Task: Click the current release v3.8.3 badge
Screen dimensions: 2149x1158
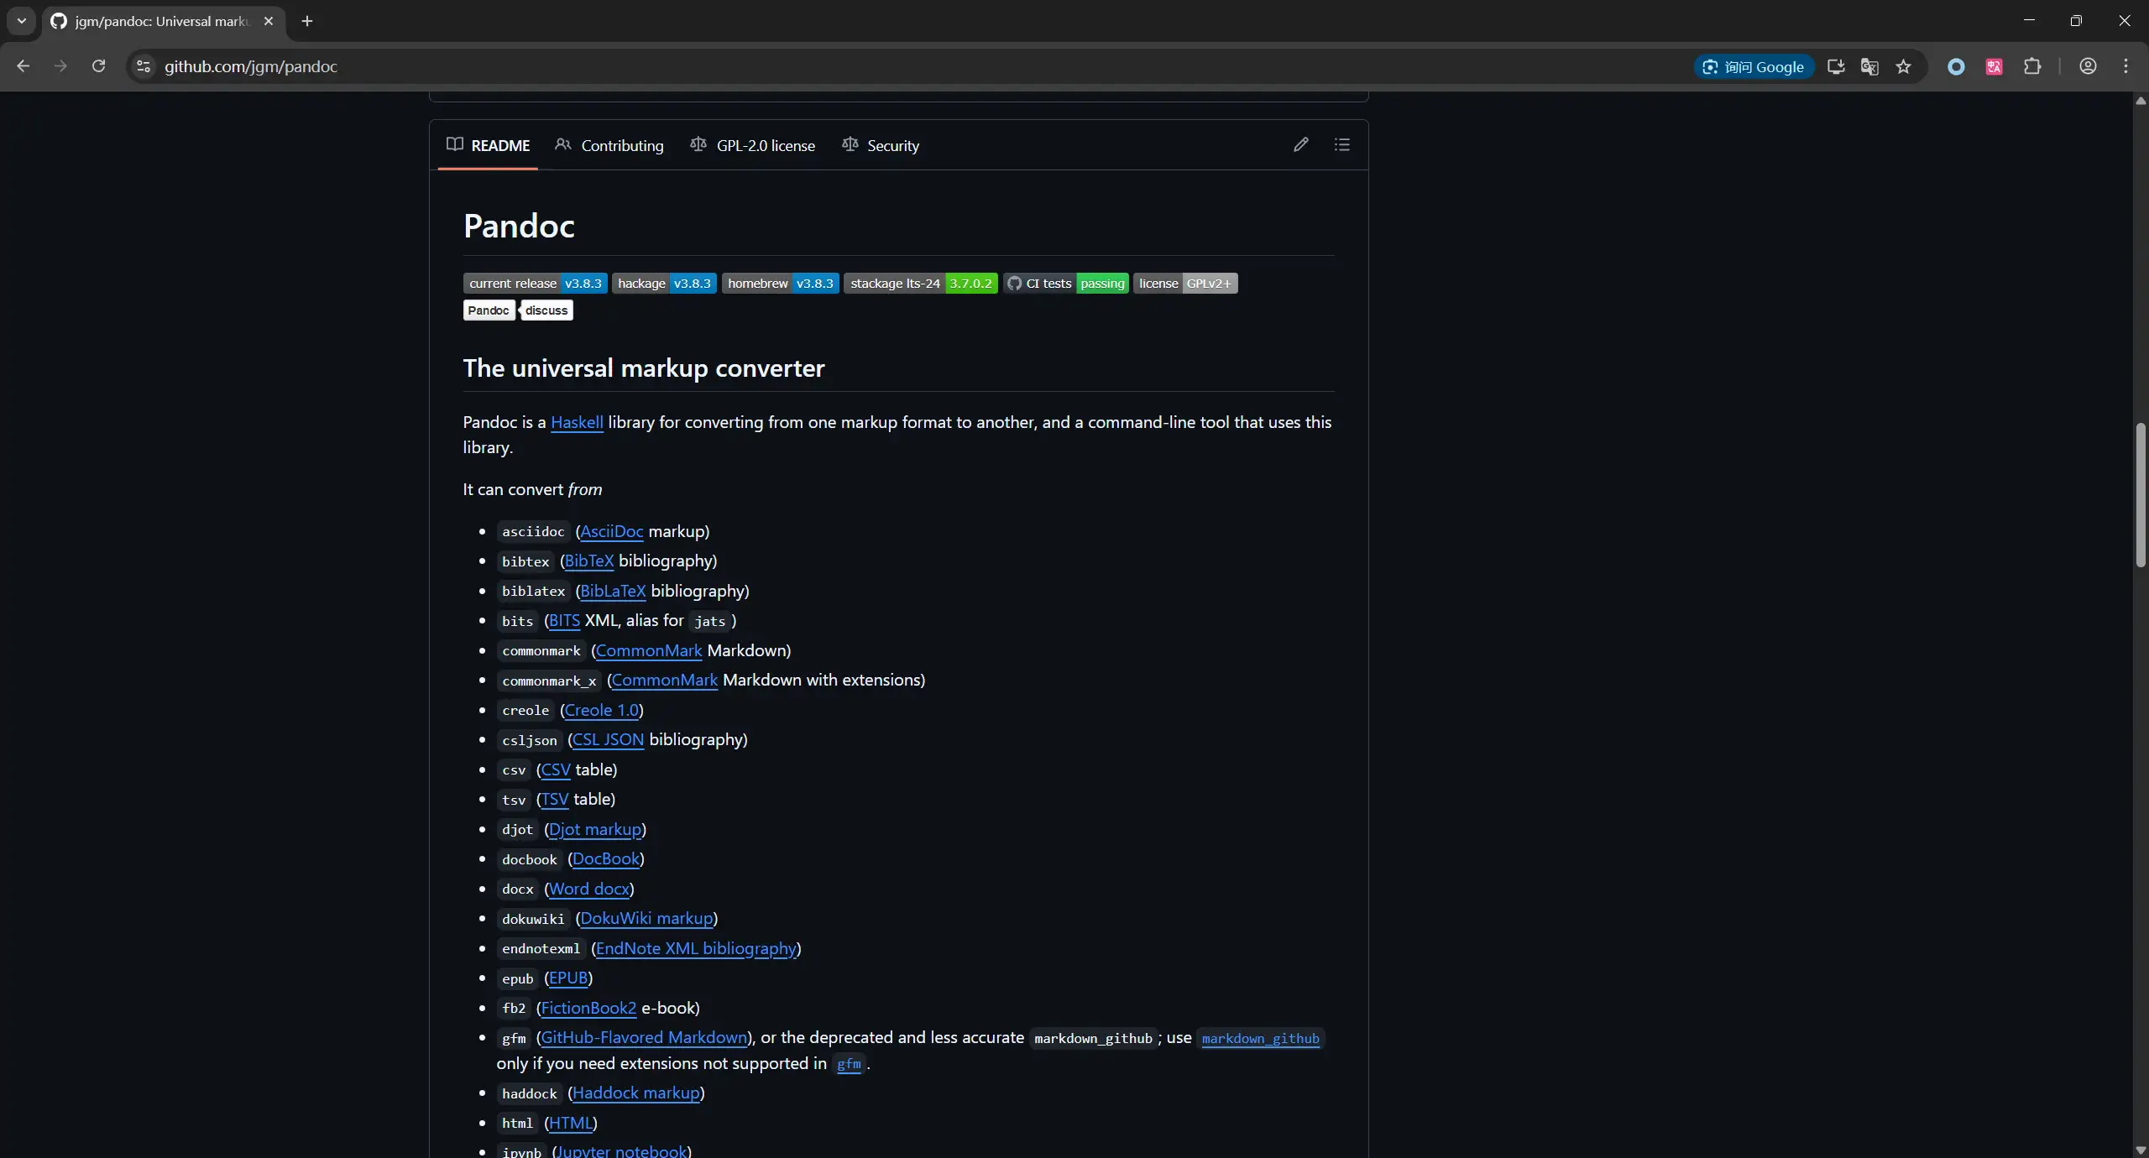Action: tap(535, 284)
